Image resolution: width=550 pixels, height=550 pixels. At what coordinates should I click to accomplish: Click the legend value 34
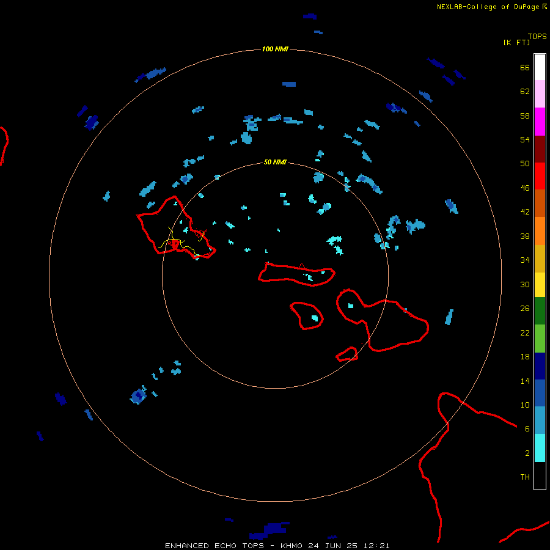pos(525,260)
